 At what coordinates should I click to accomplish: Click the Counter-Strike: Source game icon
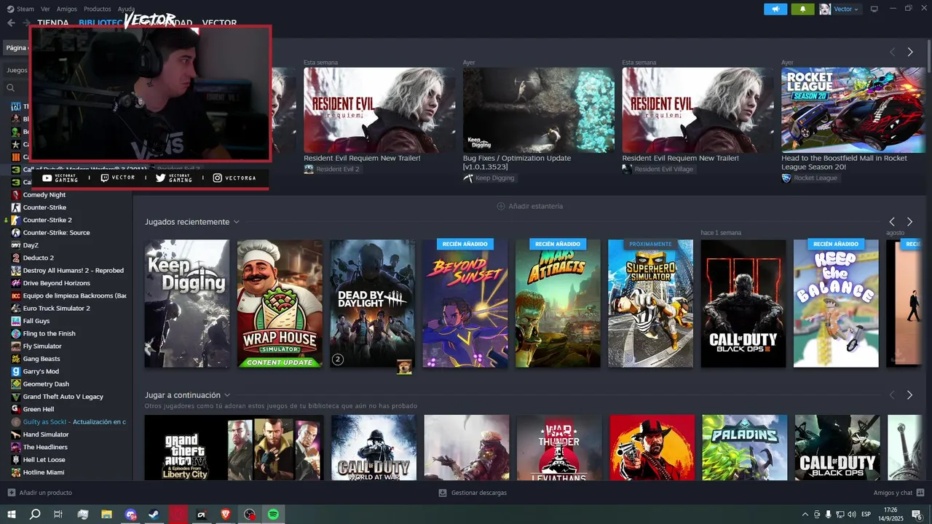pyautogui.click(x=16, y=233)
